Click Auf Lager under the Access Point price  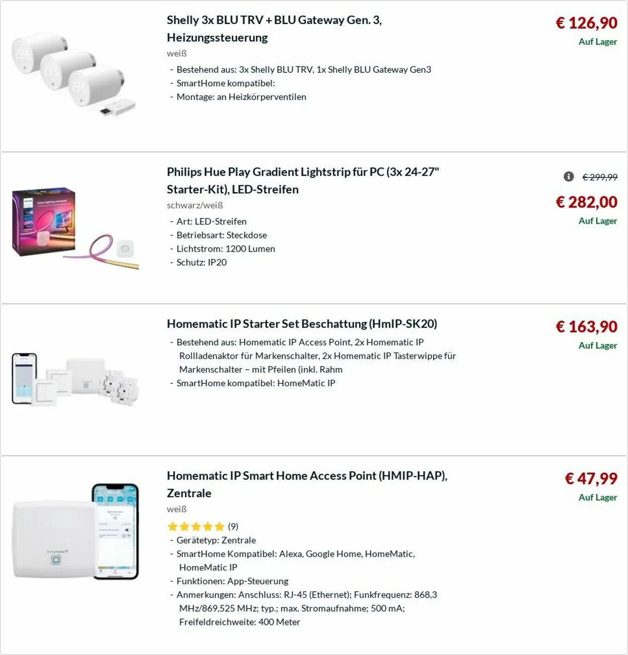point(597,497)
